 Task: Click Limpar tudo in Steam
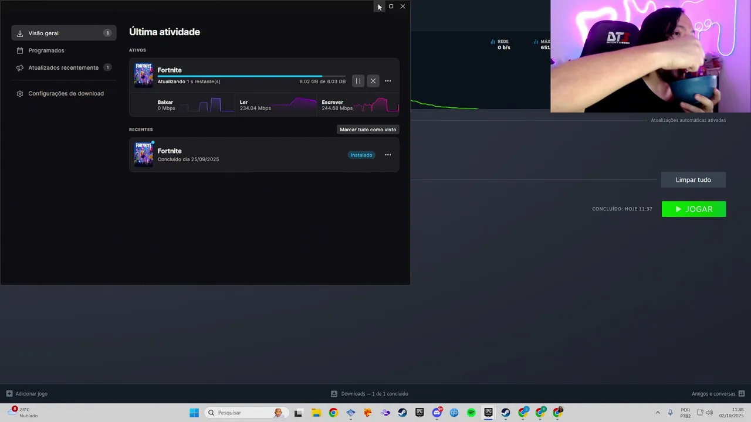tap(694, 180)
